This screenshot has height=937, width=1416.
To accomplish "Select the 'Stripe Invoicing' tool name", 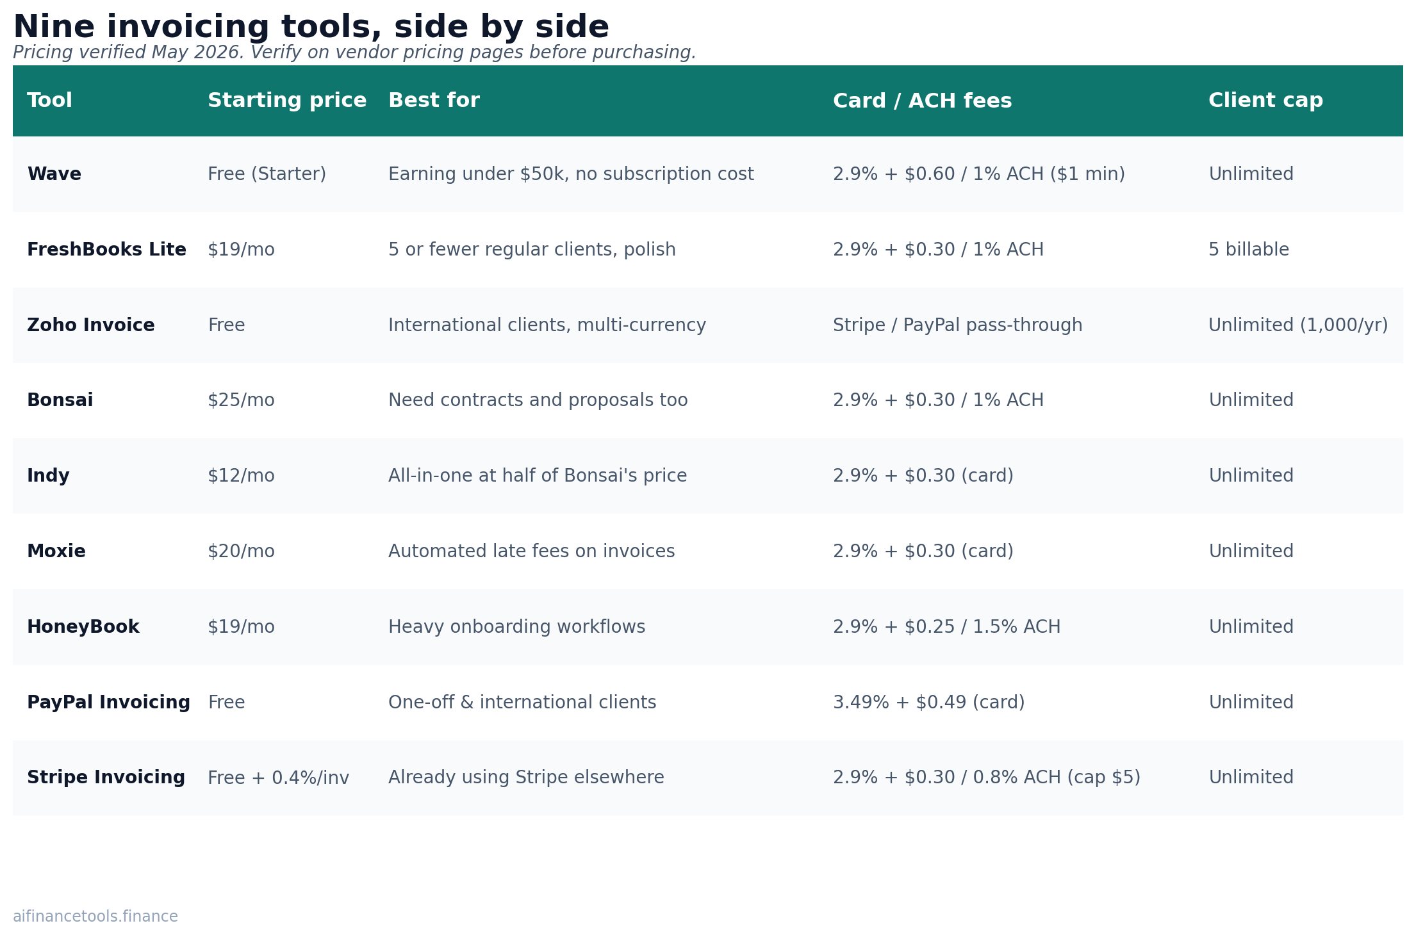I will point(106,778).
